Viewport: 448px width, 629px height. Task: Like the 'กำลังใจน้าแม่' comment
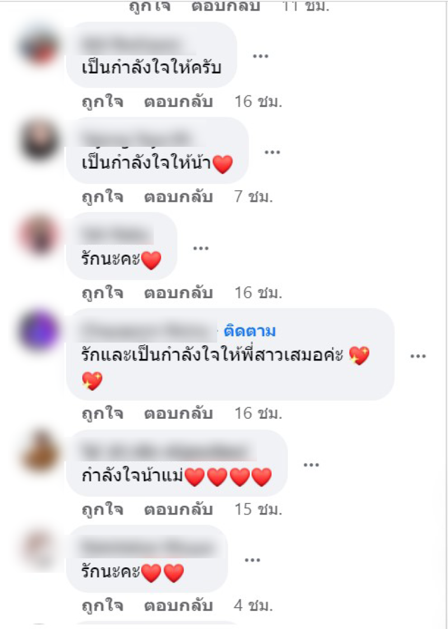coord(102,510)
